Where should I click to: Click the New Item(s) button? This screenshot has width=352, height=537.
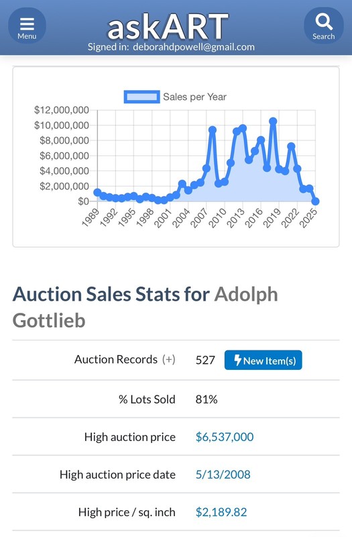click(263, 360)
